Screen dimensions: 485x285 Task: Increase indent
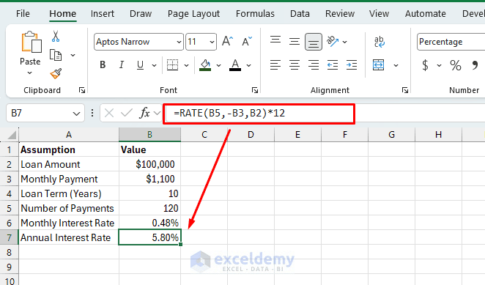coord(352,65)
